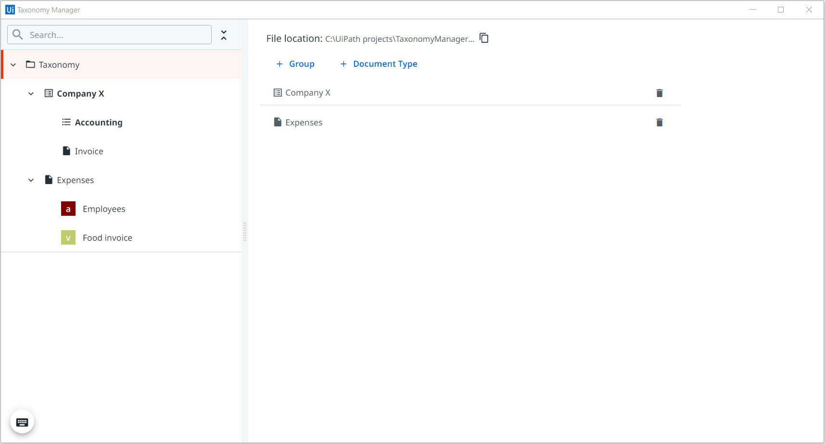Click the dark red Employees field color
The height and width of the screenshot is (444, 825).
(x=68, y=209)
